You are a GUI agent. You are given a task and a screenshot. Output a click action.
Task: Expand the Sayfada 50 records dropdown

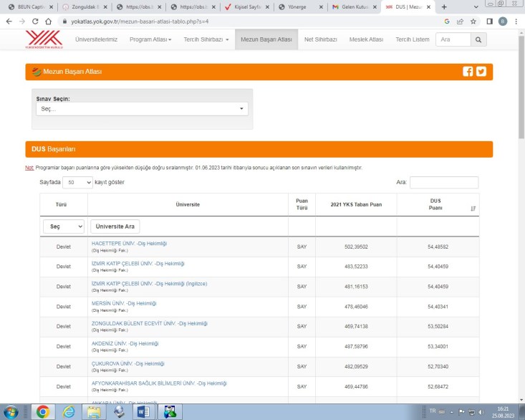77,183
